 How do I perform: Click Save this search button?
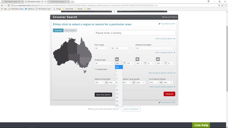[103, 95]
